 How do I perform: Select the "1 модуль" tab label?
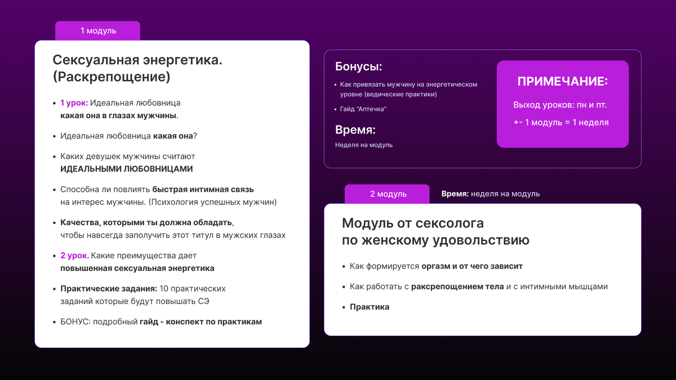click(x=98, y=31)
